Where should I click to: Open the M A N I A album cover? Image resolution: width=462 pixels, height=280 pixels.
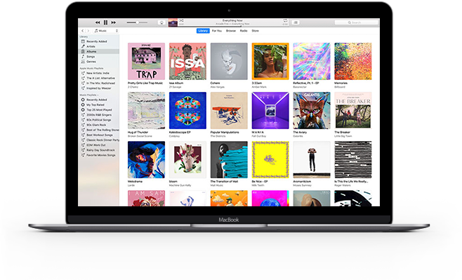tap(270, 110)
